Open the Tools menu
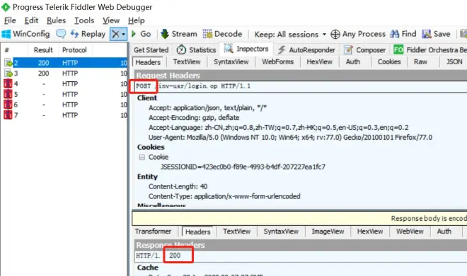The height and width of the screenshot is (276, 467). point(84,20)
